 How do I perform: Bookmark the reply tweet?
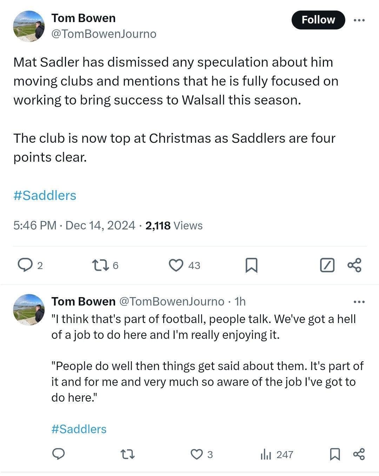tap(335, 454)
